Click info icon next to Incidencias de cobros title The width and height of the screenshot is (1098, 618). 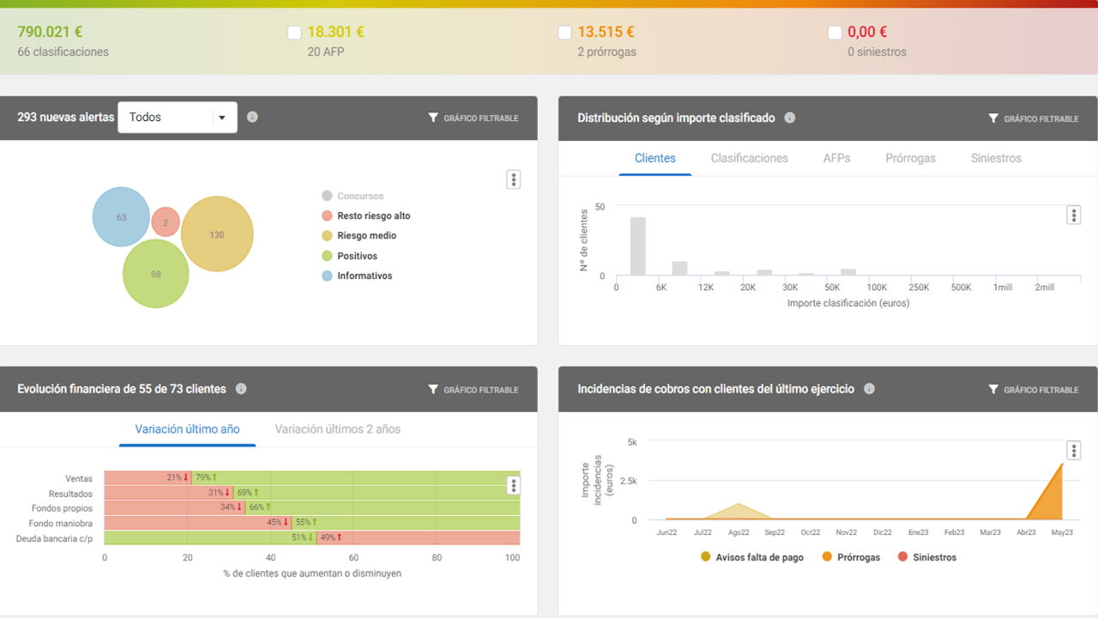pyautogui.click(x=869, y=389)
